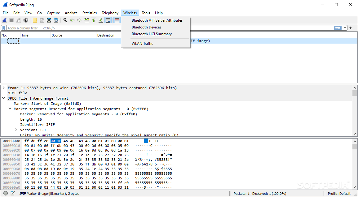358x197 pixels.
Task: Go back to previous packet arrow
Action: pyautogui.click(x=72, y=20)
